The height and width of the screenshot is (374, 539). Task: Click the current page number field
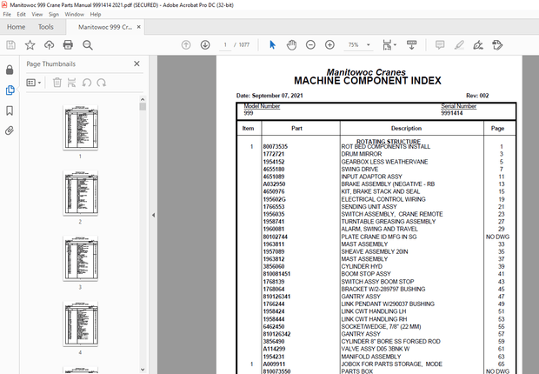coord(225,44)
